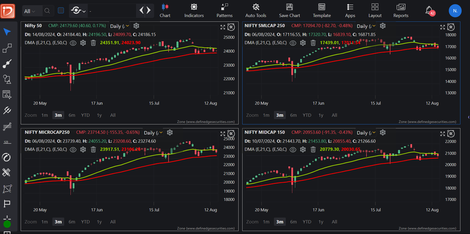
Task: Open the Template menu
Action: point(322,11)
